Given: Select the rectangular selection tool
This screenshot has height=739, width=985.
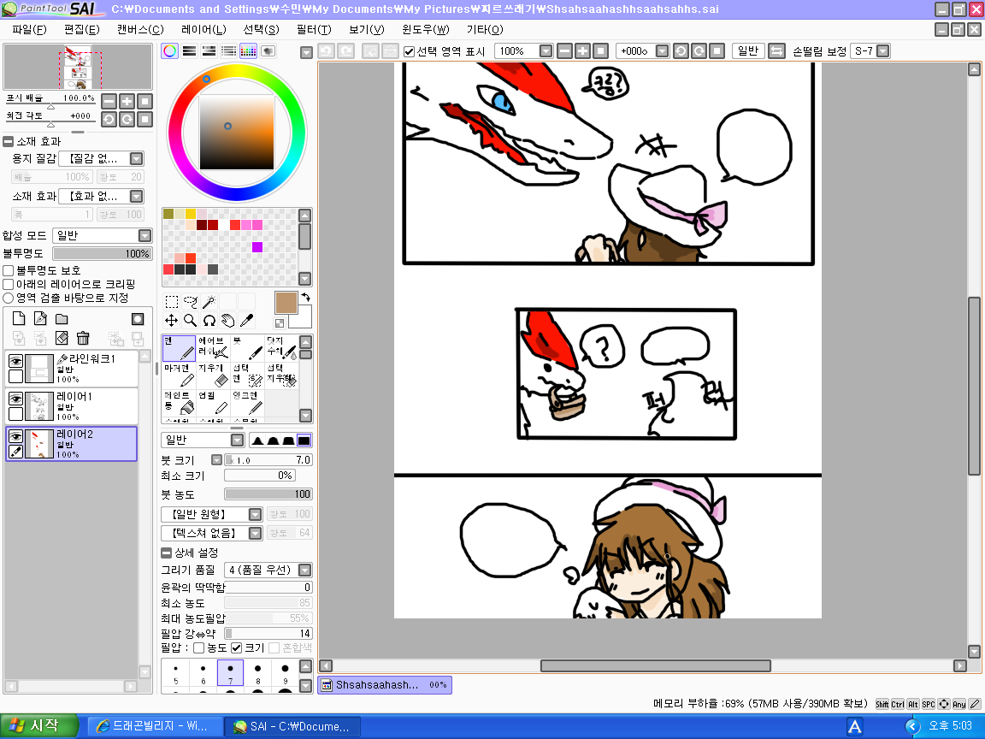Looking at the screenshot, I should pos(172,302).
